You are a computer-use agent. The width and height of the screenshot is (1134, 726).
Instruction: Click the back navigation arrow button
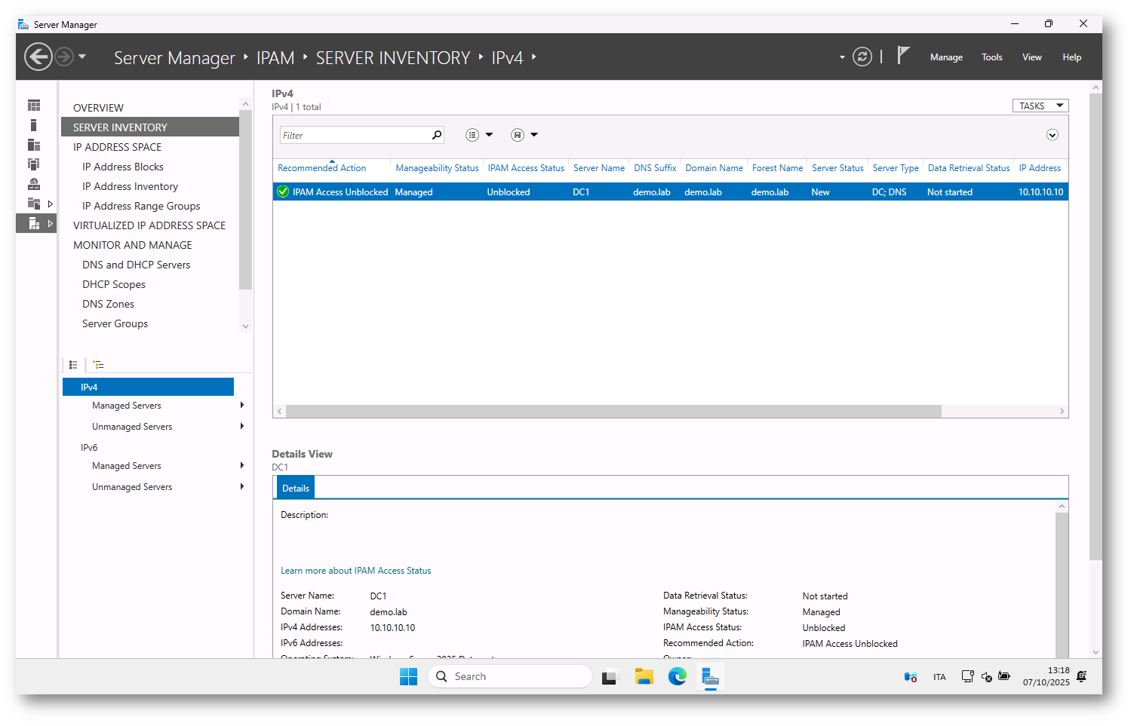[38, 57]
